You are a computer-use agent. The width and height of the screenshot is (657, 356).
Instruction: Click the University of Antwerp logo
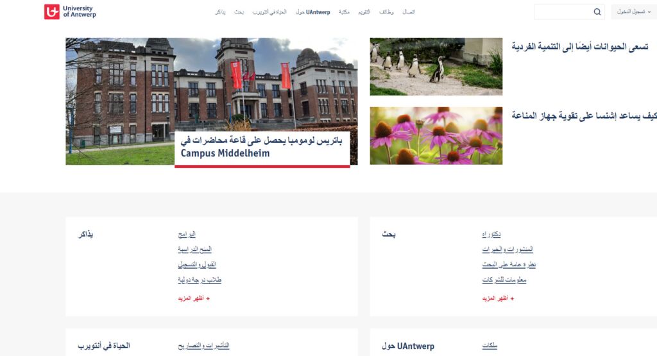pos(70,12)
